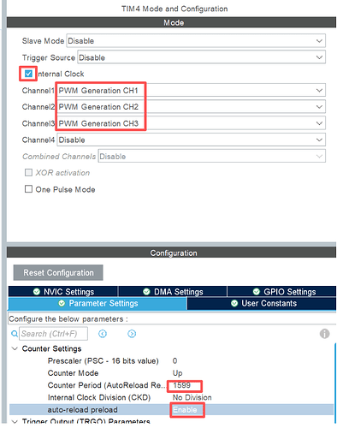Screen dimensions: 337x428
Task: Click the Prescaler (PSC - 16 bits value) row label
Action: point(103,361)
